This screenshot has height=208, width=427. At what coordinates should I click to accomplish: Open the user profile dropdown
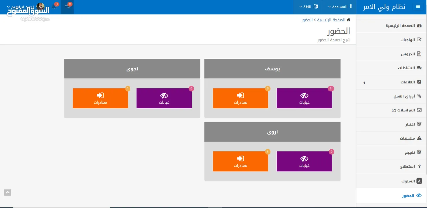pyautogui.click(x=25, y=7)
